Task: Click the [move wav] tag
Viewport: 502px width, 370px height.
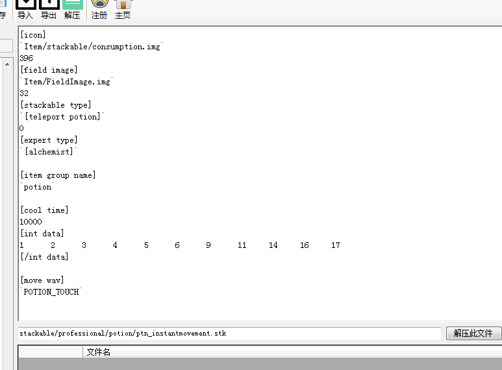Action: pyautogui.click(x=42, y=280)
